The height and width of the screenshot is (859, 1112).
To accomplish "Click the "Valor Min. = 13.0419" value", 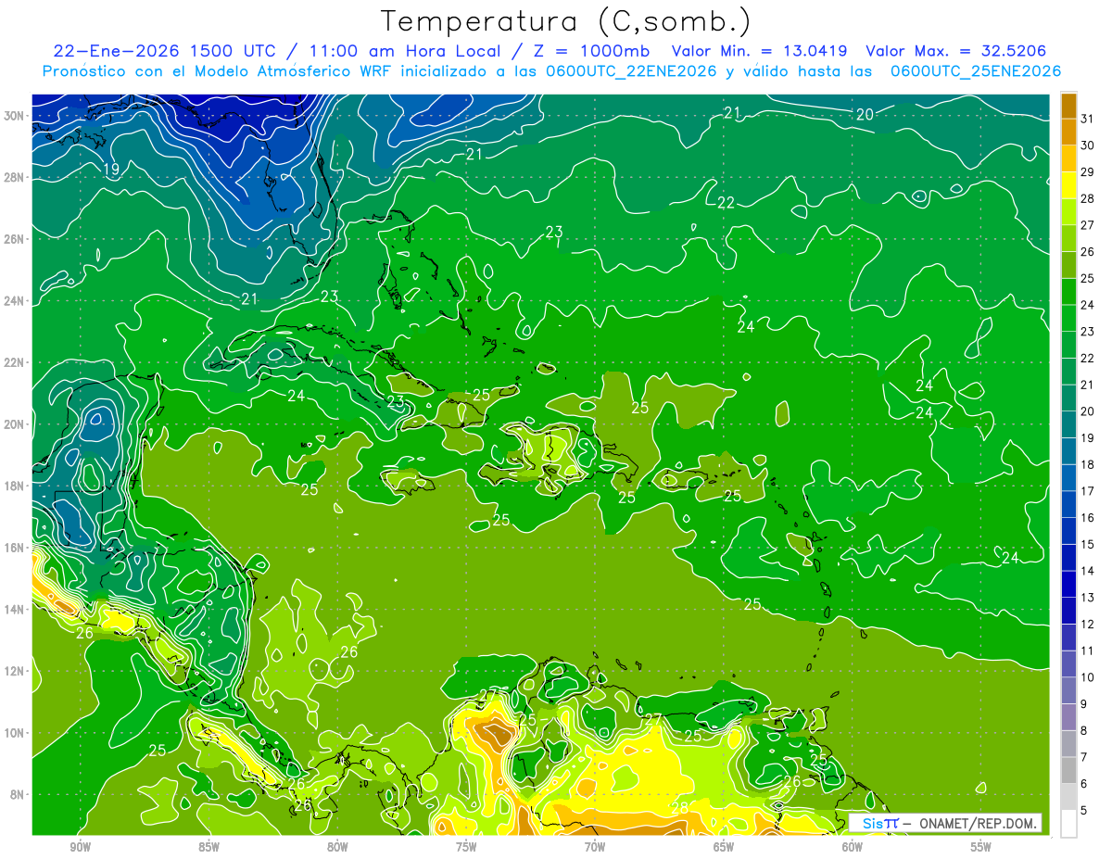I will click(x=760, y=51).
